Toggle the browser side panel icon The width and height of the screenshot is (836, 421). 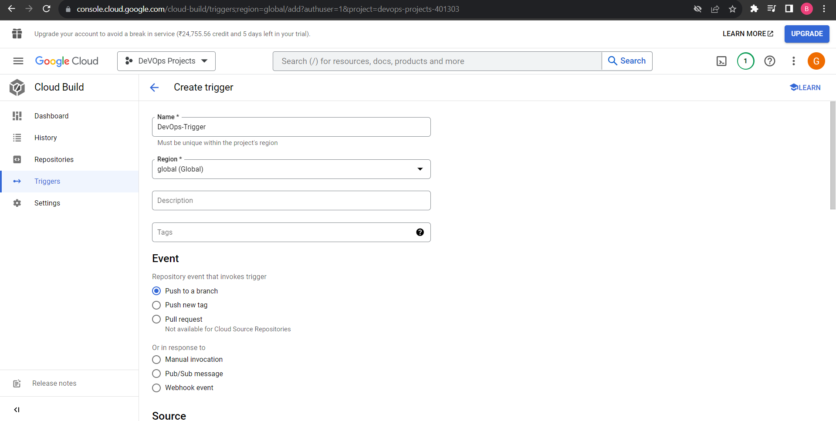pyautogui.click(x=789, y=9)
